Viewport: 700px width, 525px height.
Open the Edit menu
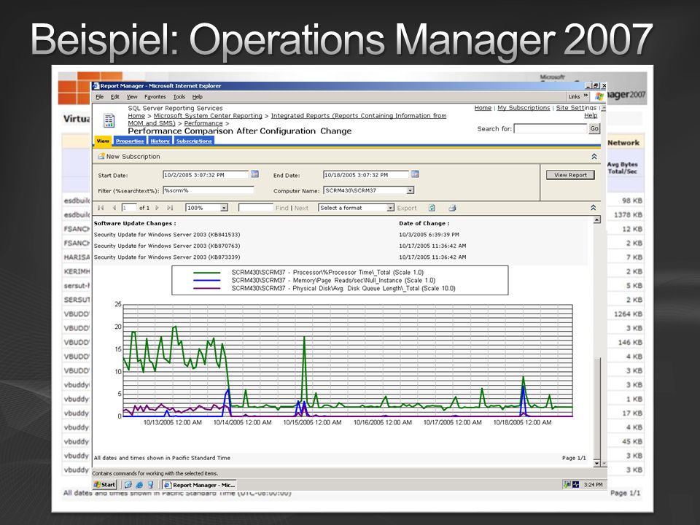(x=114, y=97)
